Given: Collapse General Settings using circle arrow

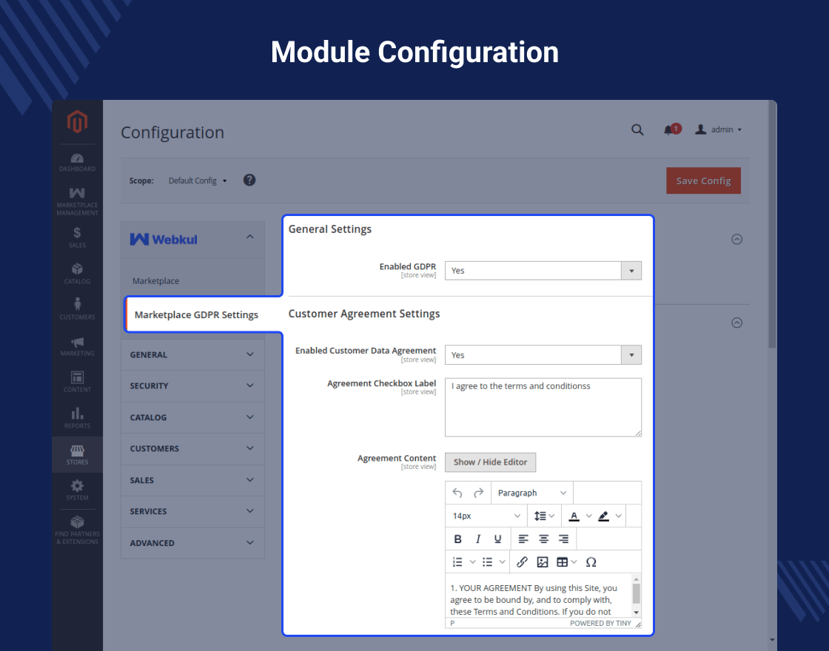Looking at the screenshot, I should tap(736, 240).
